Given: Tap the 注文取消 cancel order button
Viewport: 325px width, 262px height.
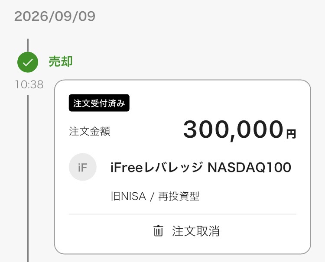Looking at the screenshot, I should click(x=186, y=231).
